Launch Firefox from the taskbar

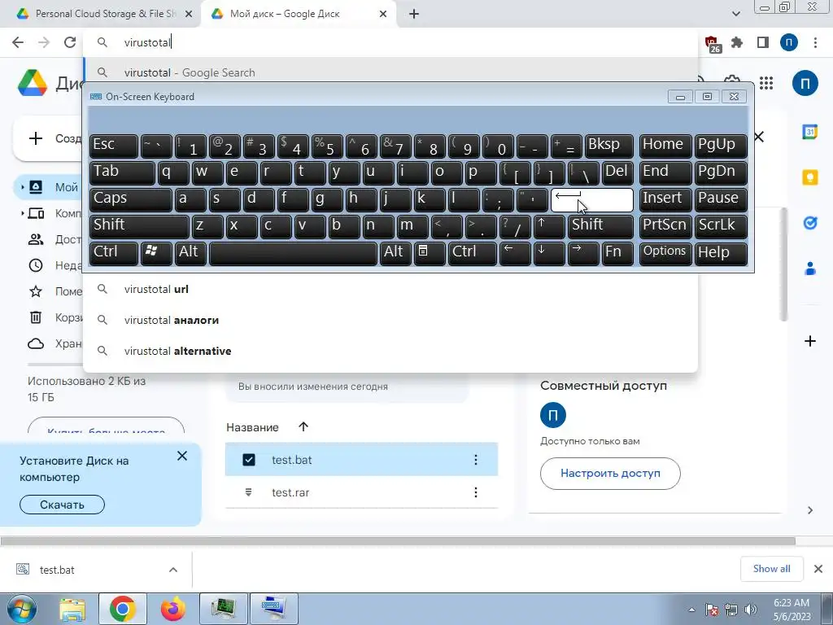point(173,609)
